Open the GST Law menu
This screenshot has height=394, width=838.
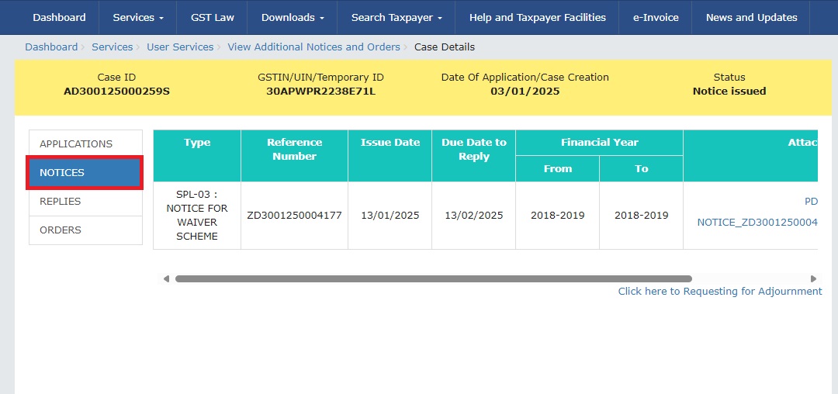[x=212, y=18]
